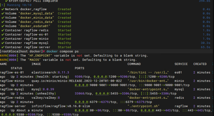Viewport: 214px width, 116px height.
Task: Click the port mapping "0.0.0.0:9380->9380/tcp"
Action: click(x=22, y=114)
